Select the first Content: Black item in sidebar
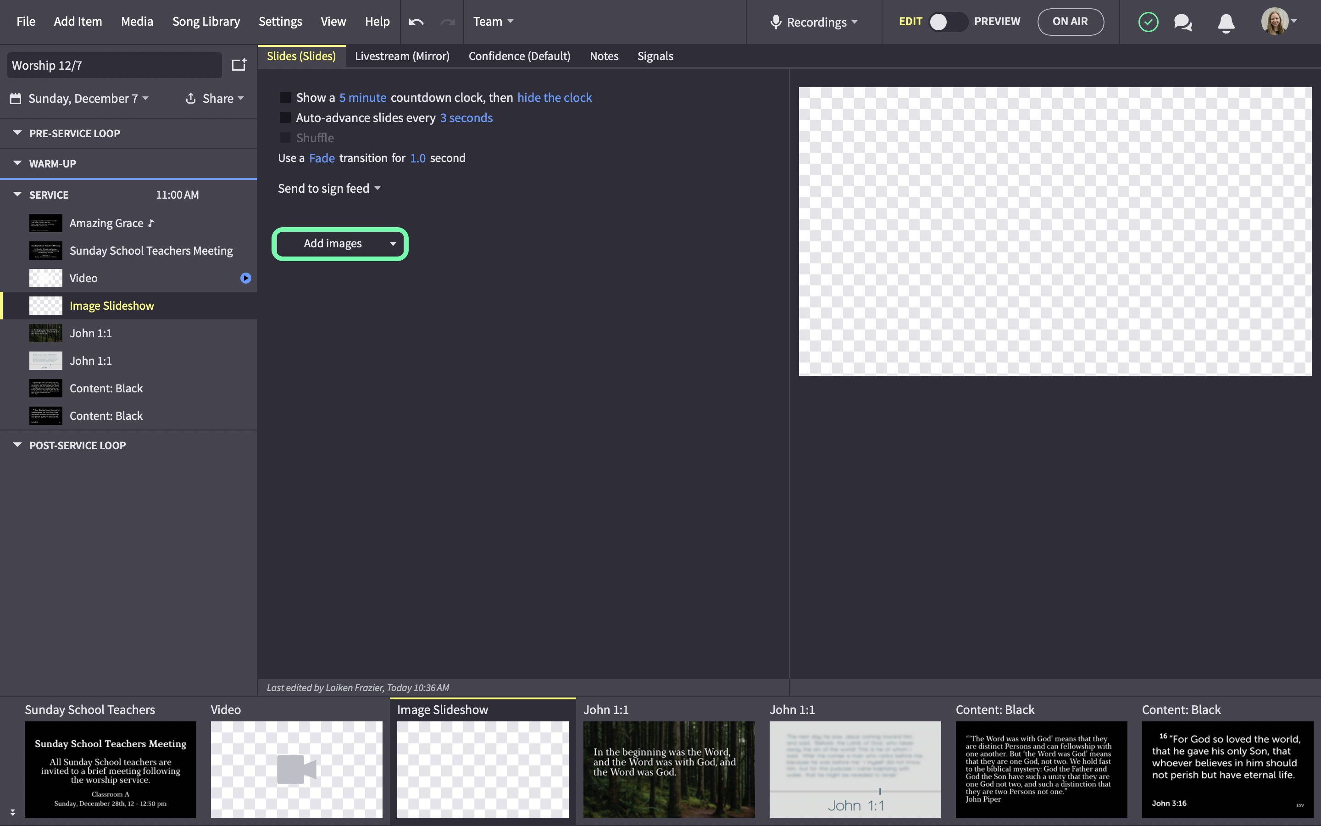The image size is (1321, 826). click(128, 388)
